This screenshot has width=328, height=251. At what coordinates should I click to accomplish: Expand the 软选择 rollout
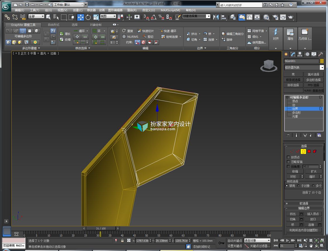[x=304, y=203]
